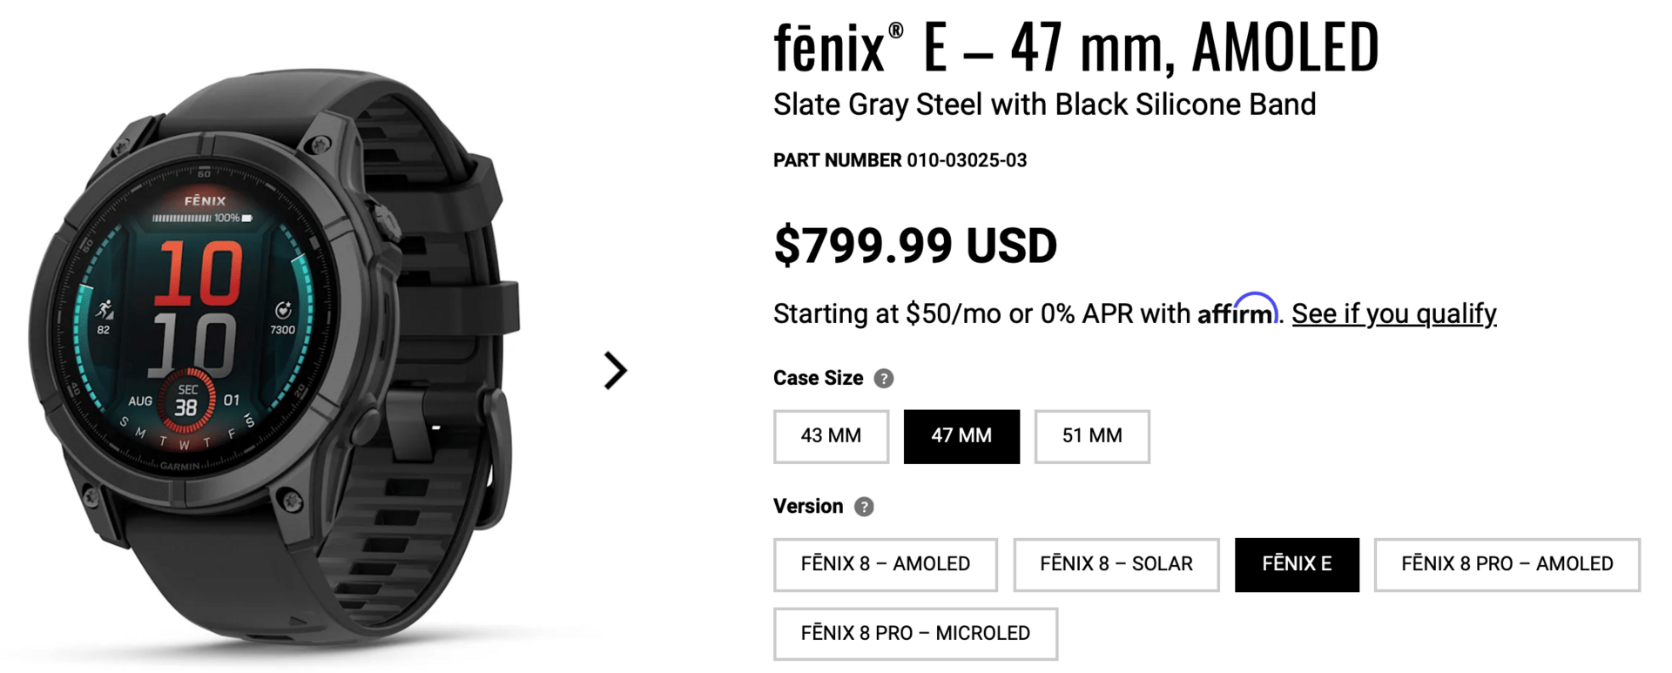Click the Affirm logo
Screen dimensions: 1672x673
tap(1237, 312)
